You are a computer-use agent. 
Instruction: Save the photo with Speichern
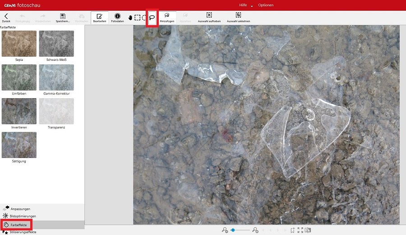tap(63, 18)
